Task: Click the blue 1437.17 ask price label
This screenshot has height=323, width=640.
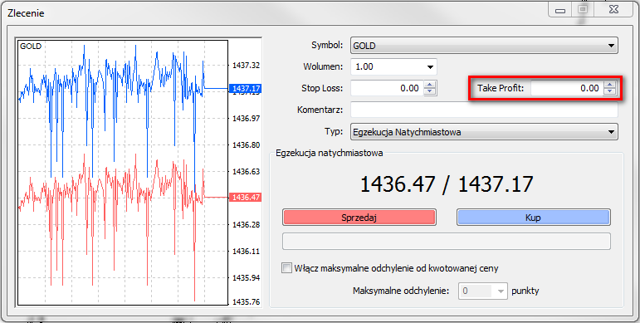Action: [x=245, y=88]
